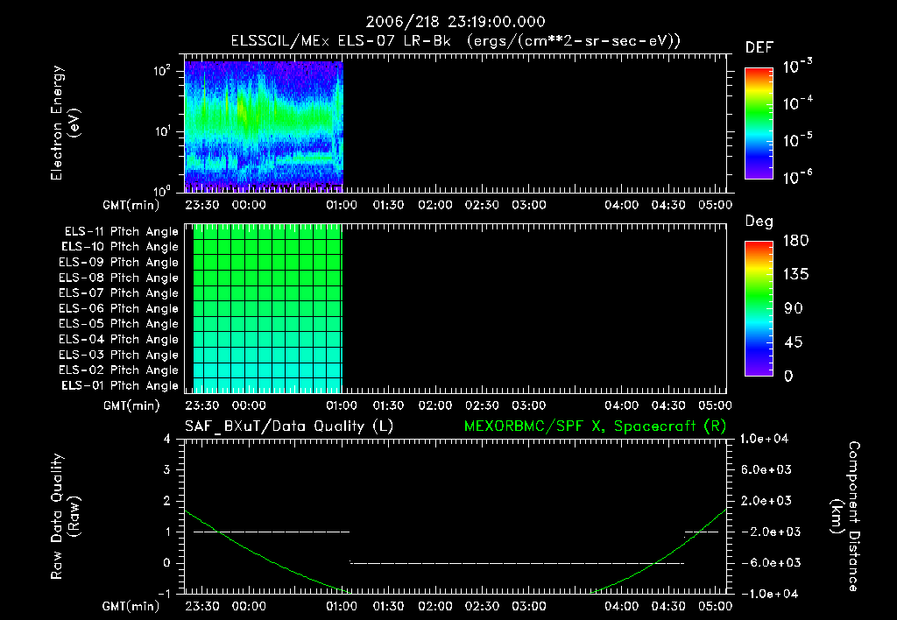Select the ELS-08 Pitch Angle row label

pos(118,278)
